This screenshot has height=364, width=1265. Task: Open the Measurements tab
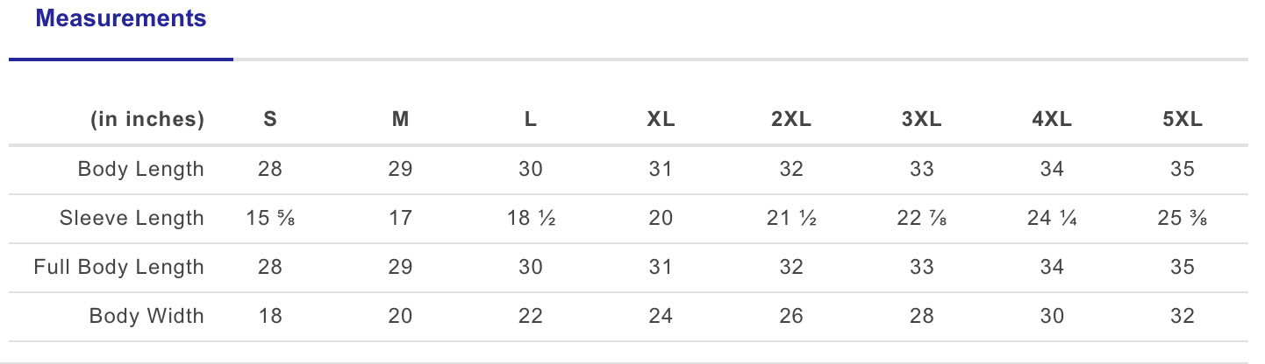pyautogui.click(x=121, y=19)
